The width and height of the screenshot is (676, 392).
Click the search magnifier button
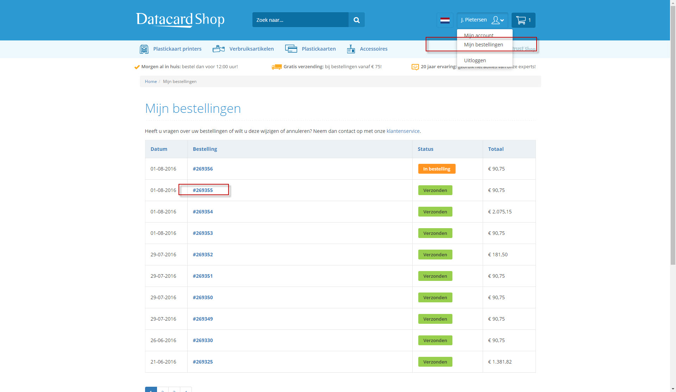coord(356,20)
